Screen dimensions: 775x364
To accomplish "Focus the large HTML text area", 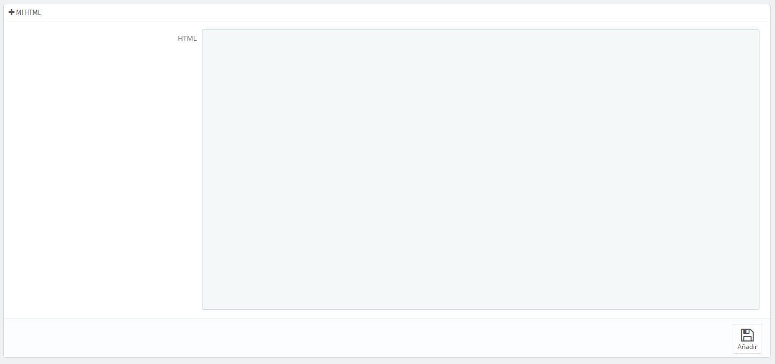I will 480,170.
